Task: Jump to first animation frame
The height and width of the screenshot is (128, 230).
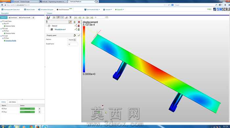Action: pyautogui.click(x=76, y=18)
